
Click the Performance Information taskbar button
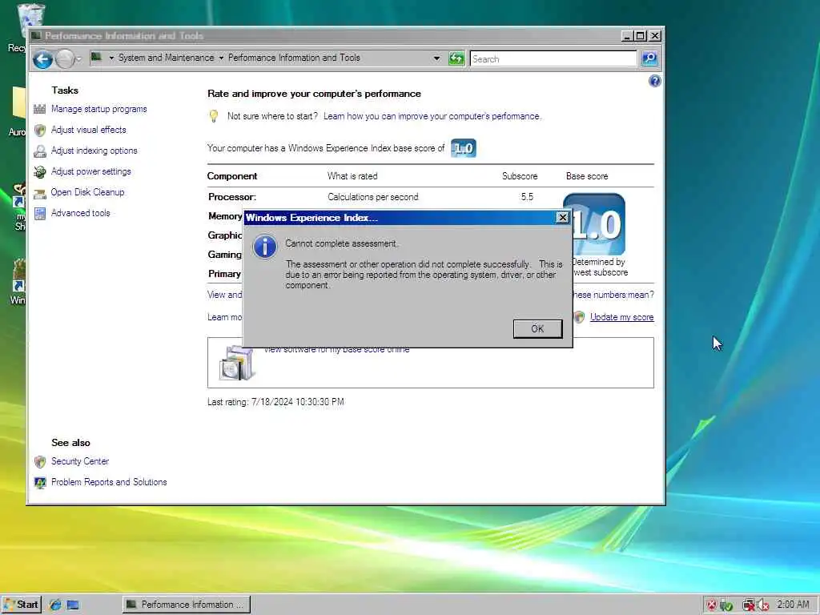point(186,605)
